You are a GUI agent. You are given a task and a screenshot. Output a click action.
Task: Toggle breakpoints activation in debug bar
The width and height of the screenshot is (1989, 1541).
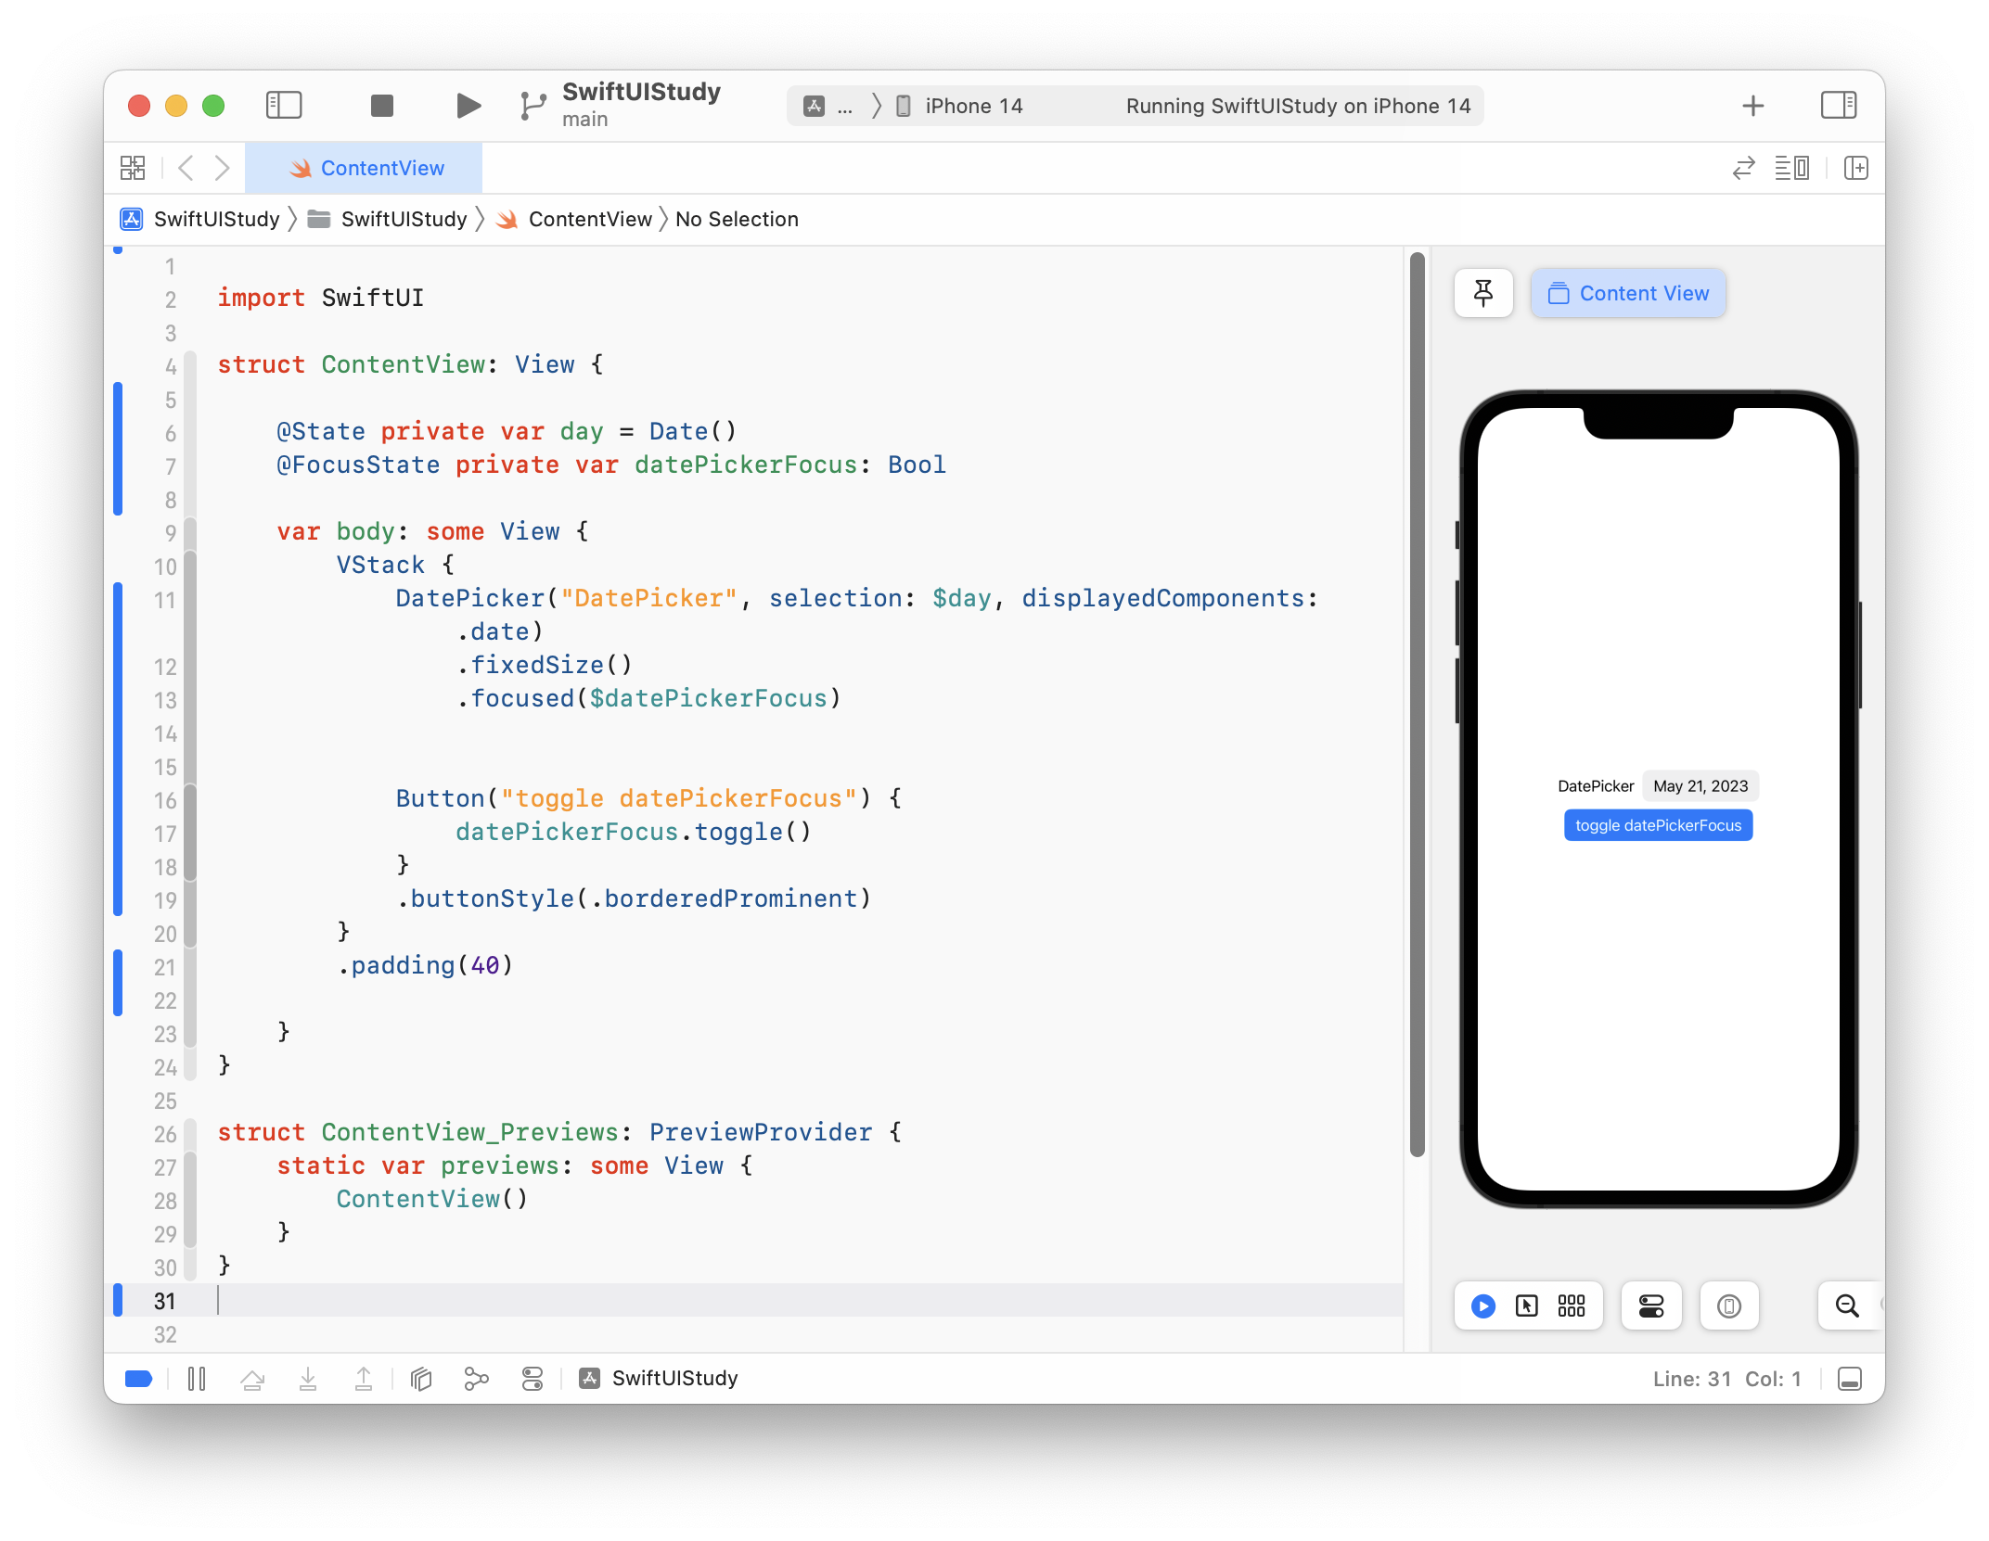coord(138,1379)
